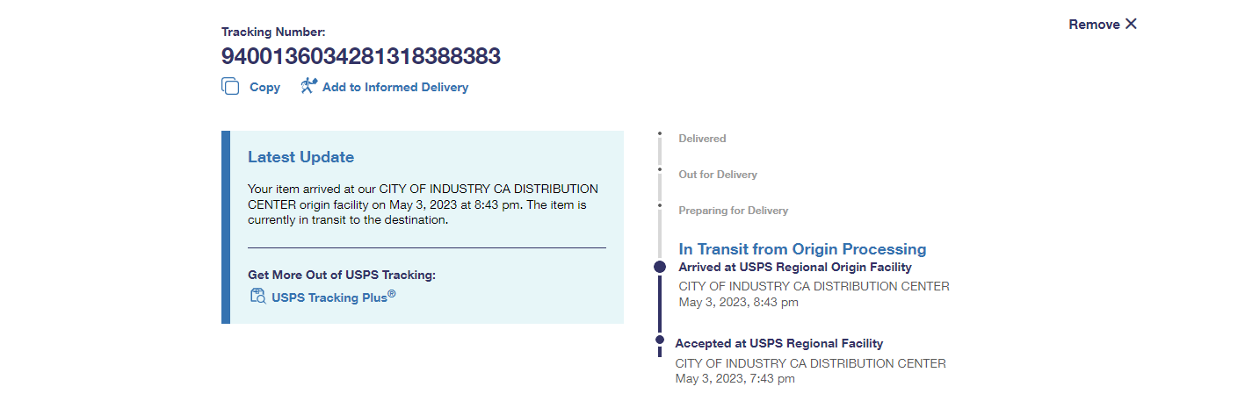Open Add to Informed Delivery link
The image size is (1245, 401).
[x=394, y=87]
